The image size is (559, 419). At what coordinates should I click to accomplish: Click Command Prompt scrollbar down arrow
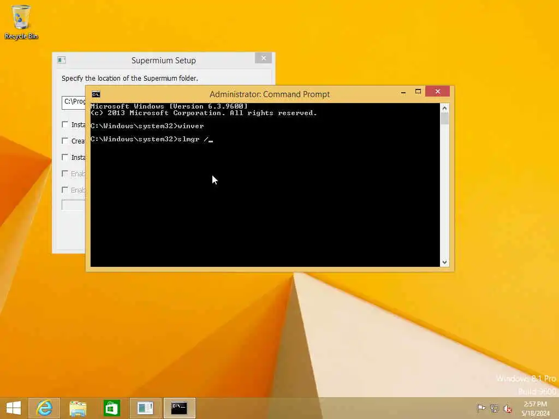(x=444, y=262)
